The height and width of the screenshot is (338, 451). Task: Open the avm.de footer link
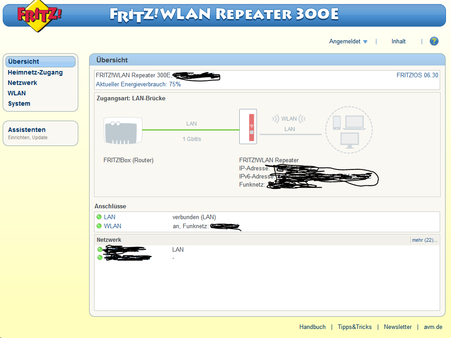click(x=433, y=327)
